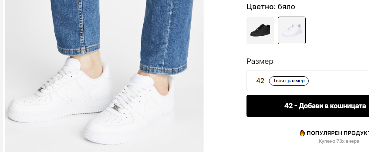The height and width of the screenshot is (152, 369).
Task: Click the 'Твоят размер' badge
Action: 289,81
